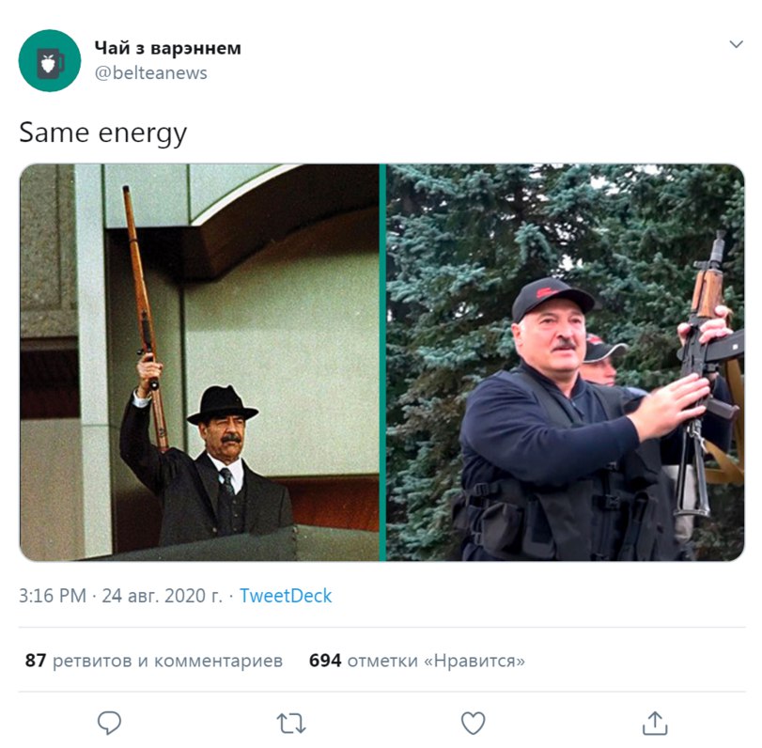Screen dimensions: 762x748
Task: Open the right photo with black cap
Action: pyautogui.click(x=566, y=363)
